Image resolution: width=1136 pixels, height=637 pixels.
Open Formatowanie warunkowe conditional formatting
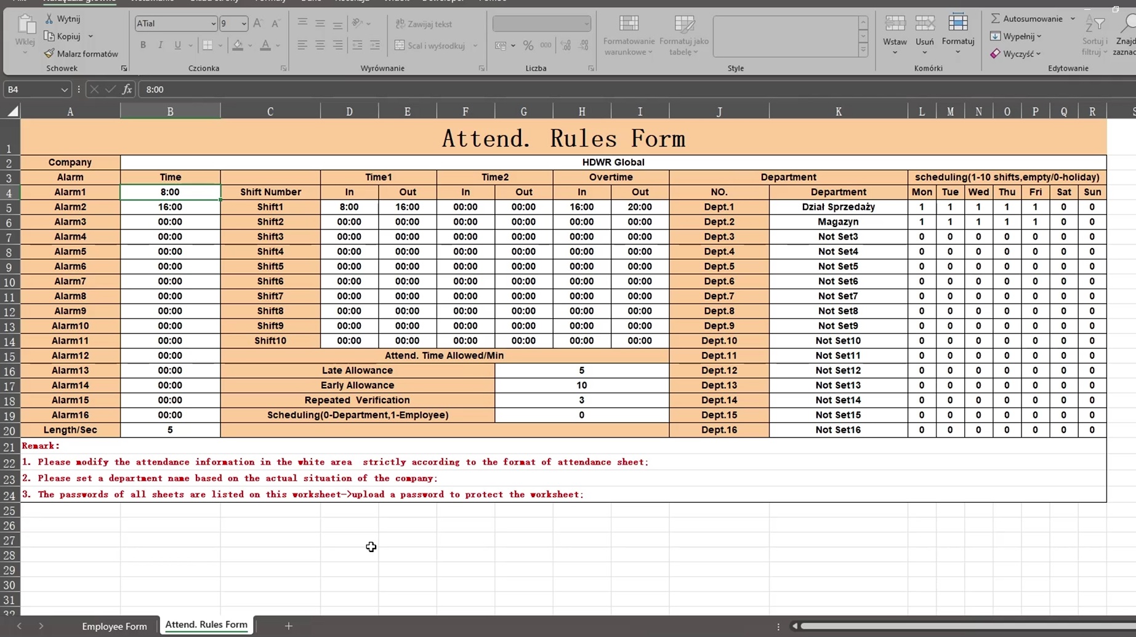click(629, 35)
